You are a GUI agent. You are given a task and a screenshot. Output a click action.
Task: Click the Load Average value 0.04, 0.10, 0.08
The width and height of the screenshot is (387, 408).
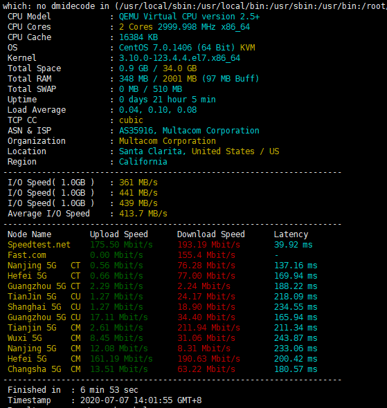(x=158, y=110)
